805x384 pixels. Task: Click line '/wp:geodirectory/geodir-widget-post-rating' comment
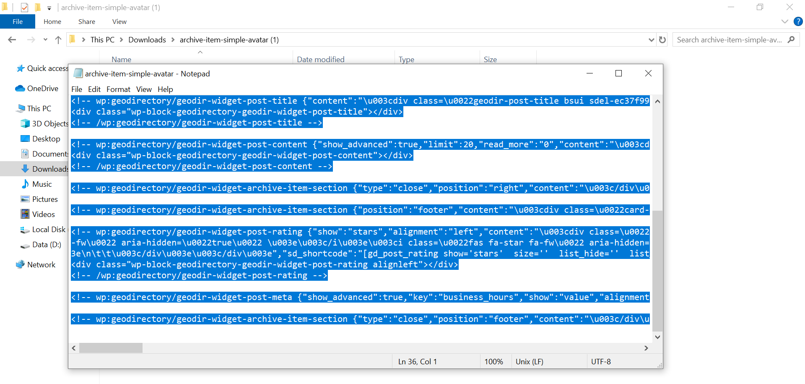[x=199, y=276]
